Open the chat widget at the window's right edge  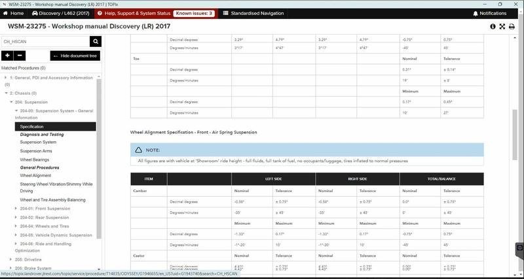519,248
